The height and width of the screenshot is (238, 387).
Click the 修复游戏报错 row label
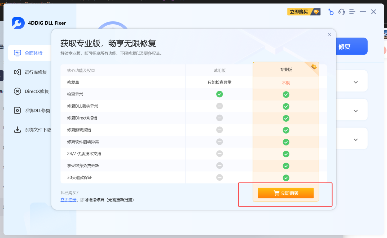pyautogui.click(x=79, y=130)
